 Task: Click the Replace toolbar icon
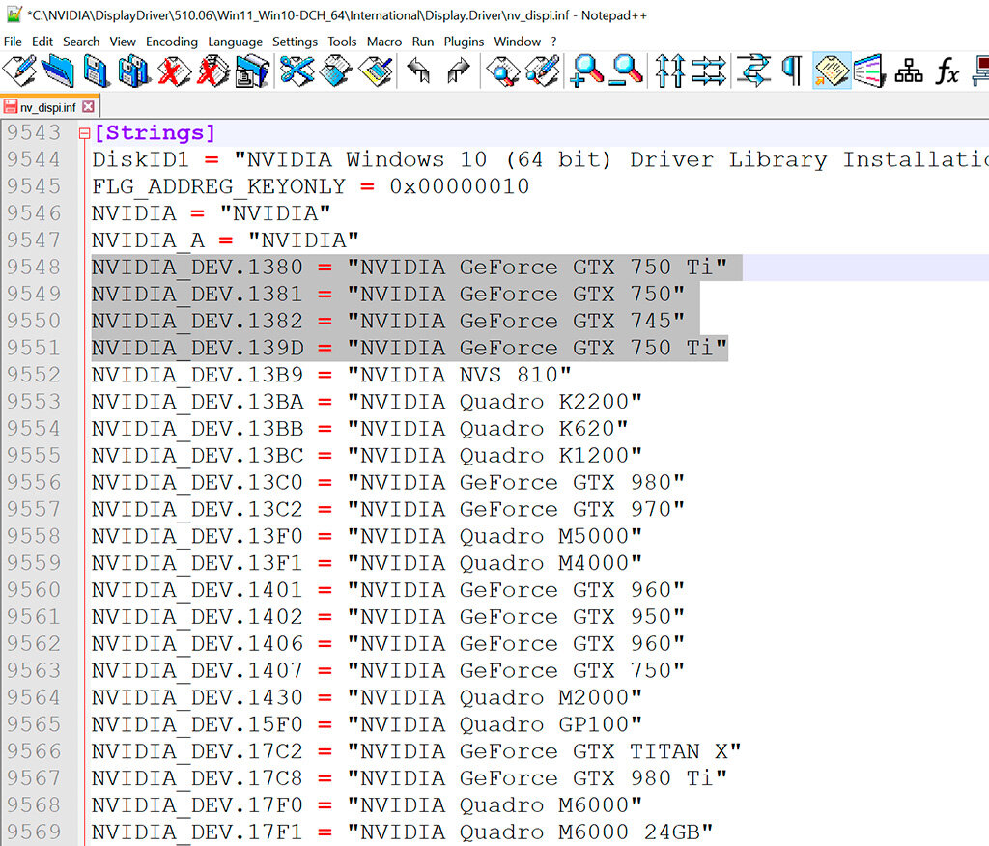tap(543, 70)
